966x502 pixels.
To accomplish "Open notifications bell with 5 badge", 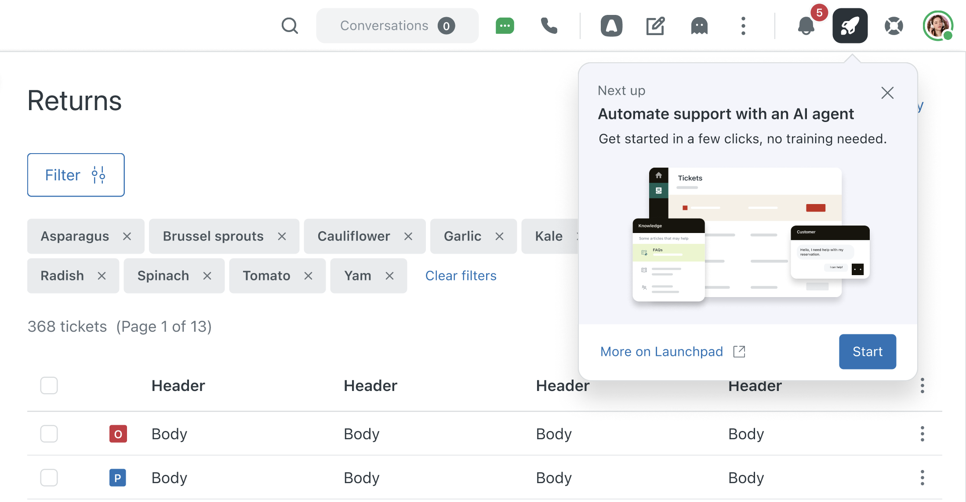I will pyautogui.click(x=806, y=26).
